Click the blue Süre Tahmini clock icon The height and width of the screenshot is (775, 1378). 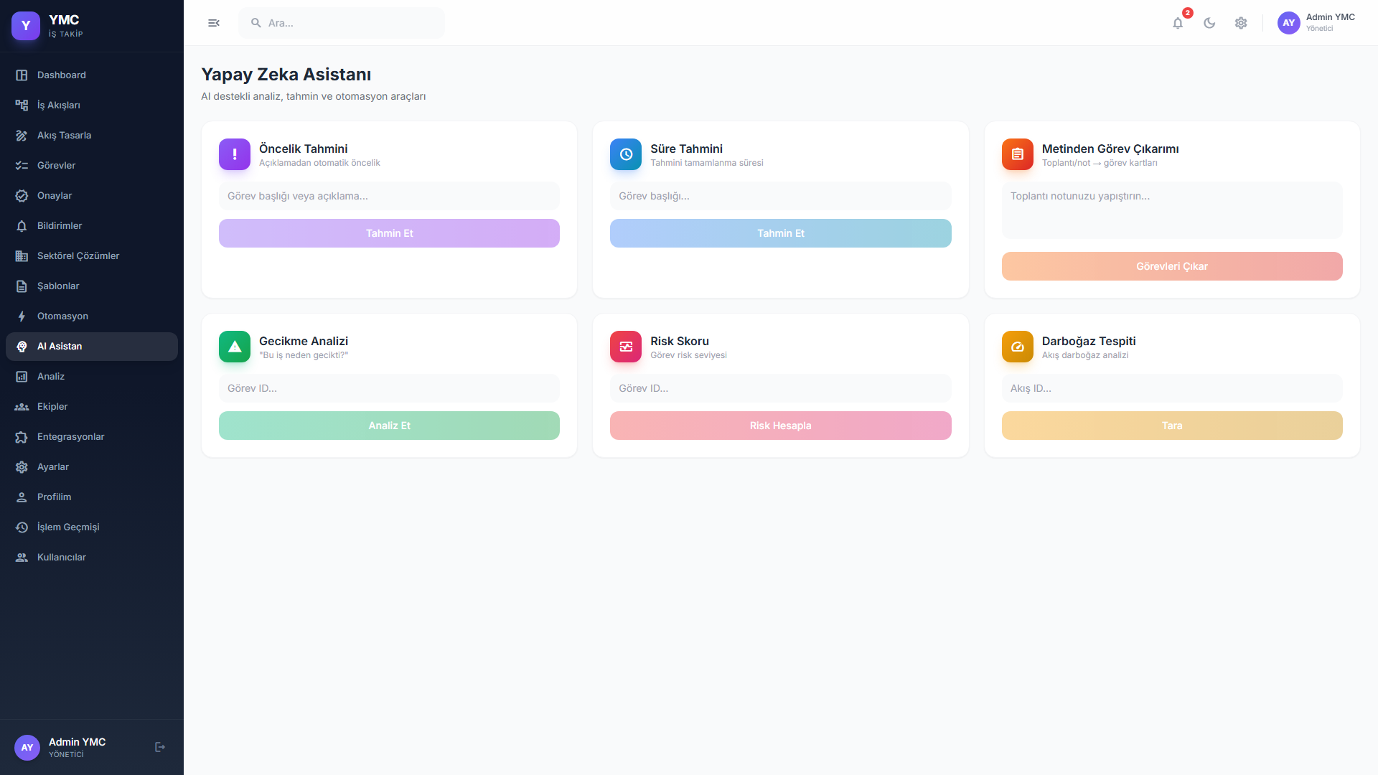626,154
